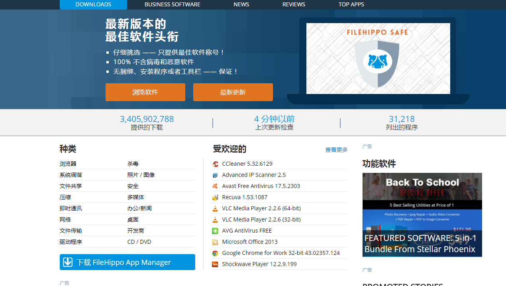Screen dimensions: 506x286
Task: Open the 压缩 category
Action: 65,197
